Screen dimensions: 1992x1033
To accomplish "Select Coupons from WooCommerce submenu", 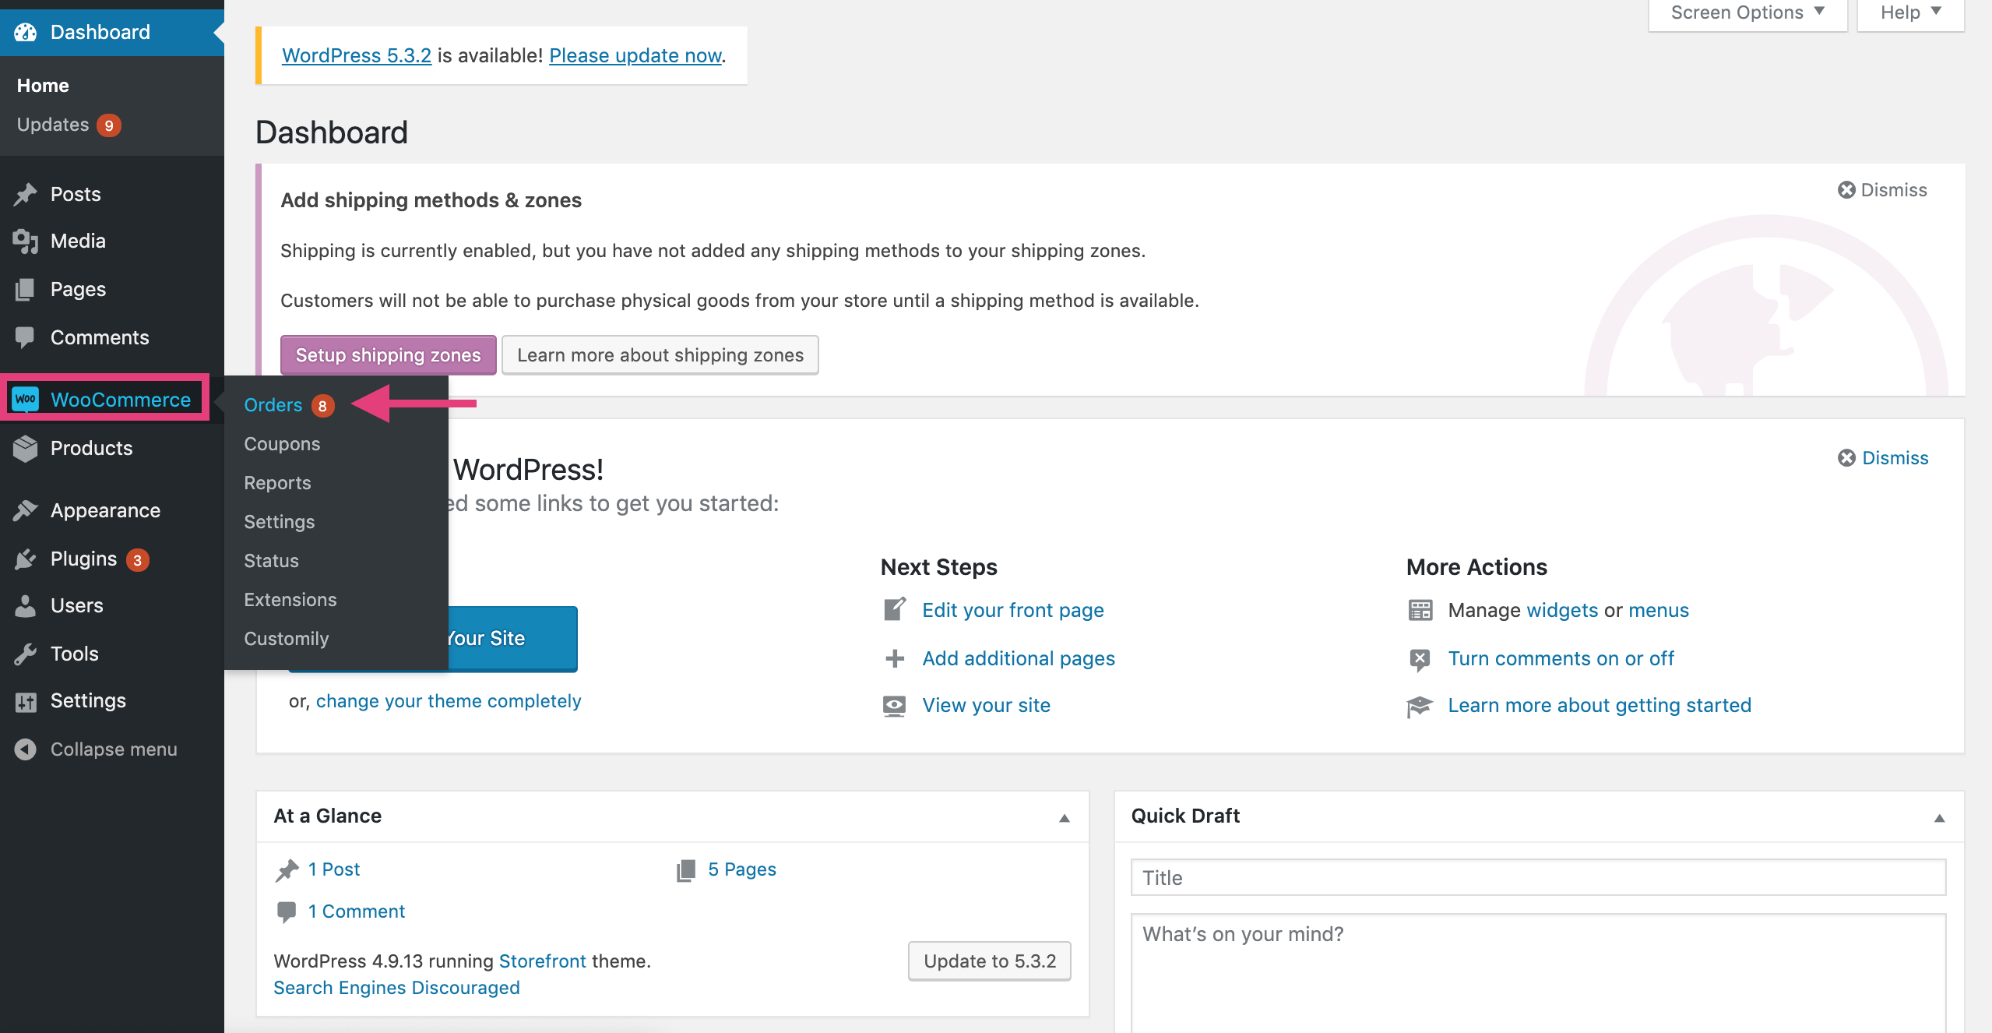I will tap(282, 444).
